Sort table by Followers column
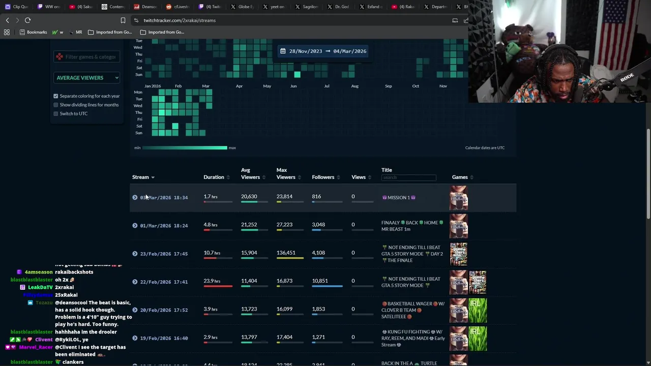This screenshot has height=366, width=651. pyautogui.click(x=325, y=177)
